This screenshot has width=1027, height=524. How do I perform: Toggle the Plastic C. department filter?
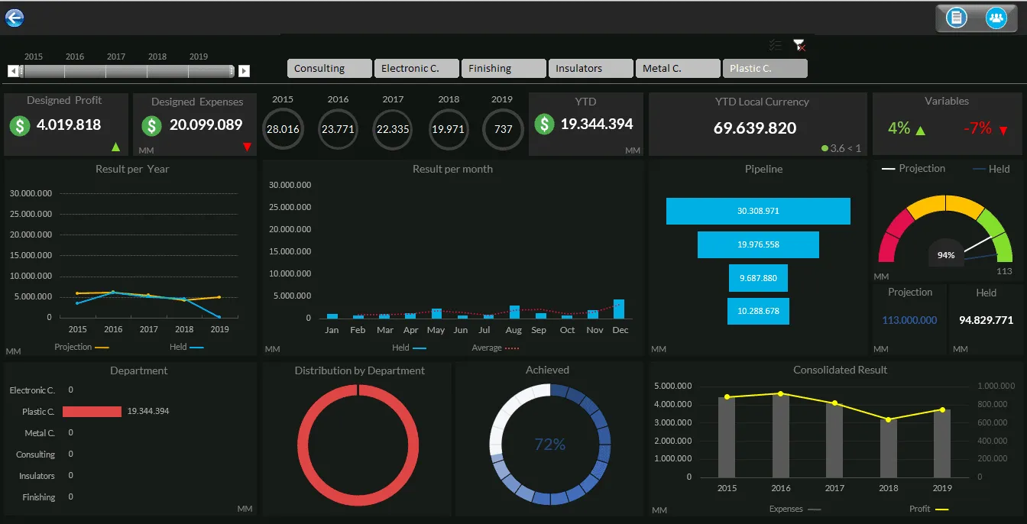[765, 68]
